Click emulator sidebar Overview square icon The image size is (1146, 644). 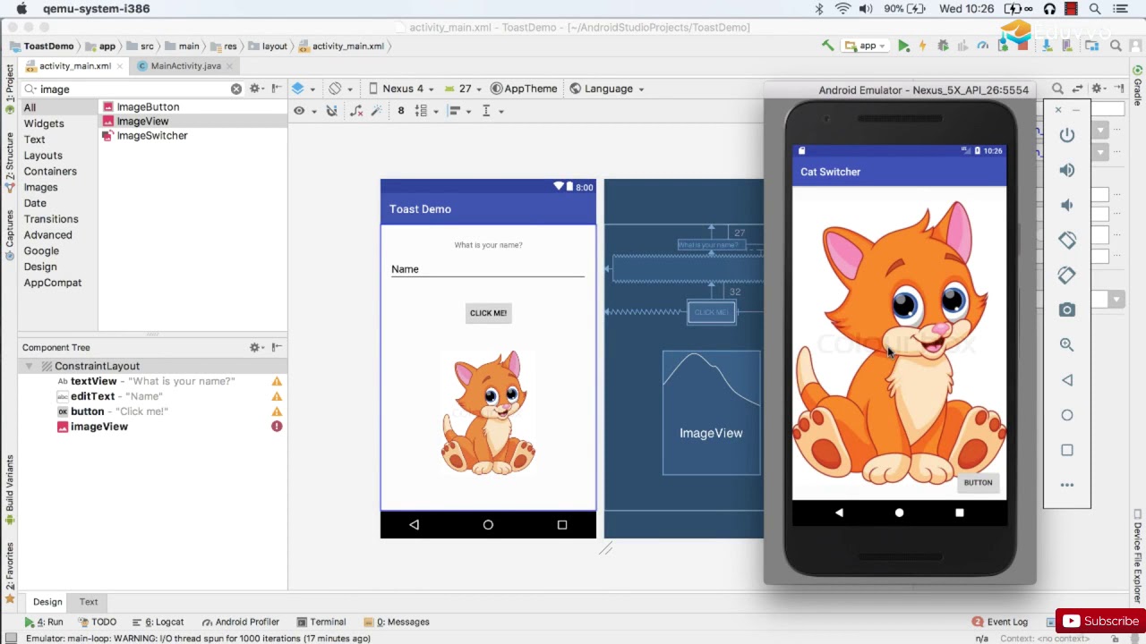tap(1066, 450)
